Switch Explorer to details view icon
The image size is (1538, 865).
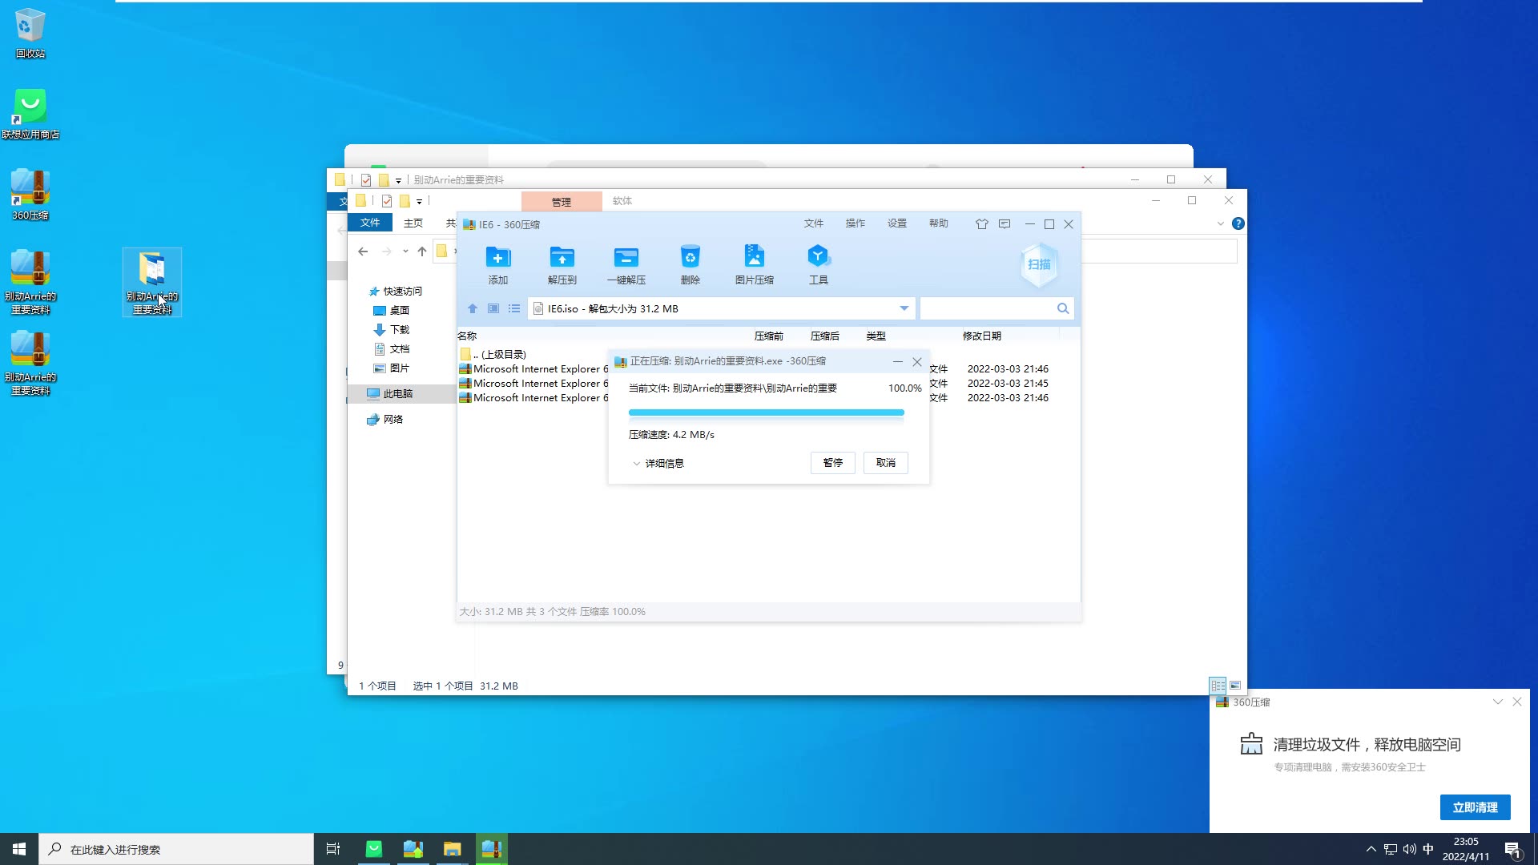1218,686
